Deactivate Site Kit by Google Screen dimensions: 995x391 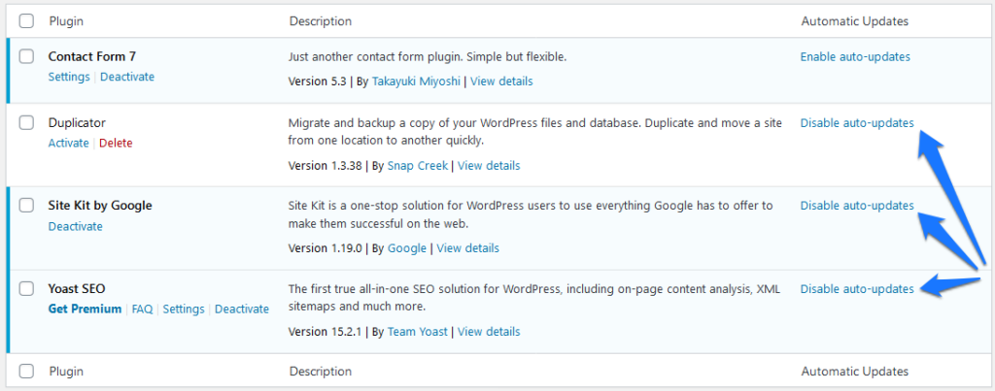(x=75, y=226)
